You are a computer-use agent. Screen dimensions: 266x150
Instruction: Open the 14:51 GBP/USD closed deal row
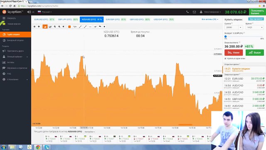[244, 100]
